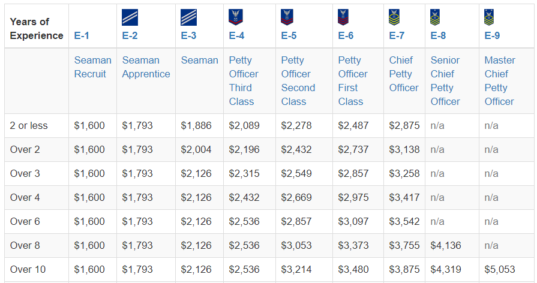537x283 pixels.
Task: Open the E-4 pay grade link
Action: tap(236, 36)
